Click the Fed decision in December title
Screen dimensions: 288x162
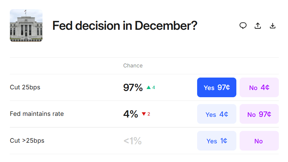pos(125,26)
